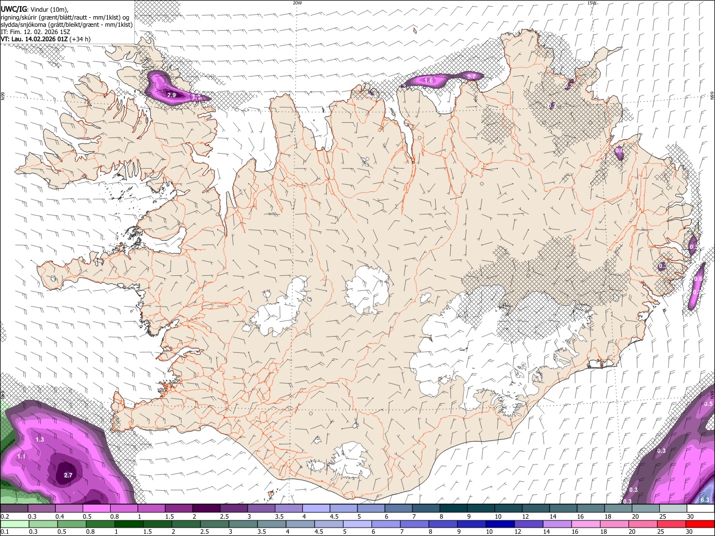Click the 1.3 value in the southwest precipitation area
This screenshot has width=715, height=536.
pyautogui.click(x=40, y=440)
